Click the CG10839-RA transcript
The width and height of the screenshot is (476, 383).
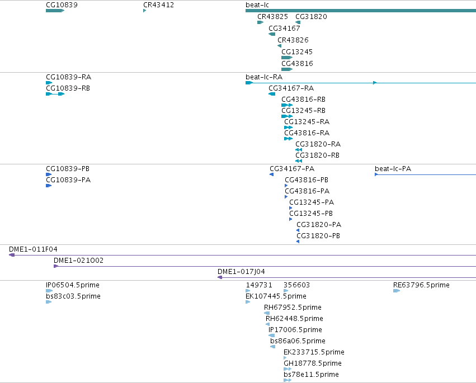click(49, 83)
